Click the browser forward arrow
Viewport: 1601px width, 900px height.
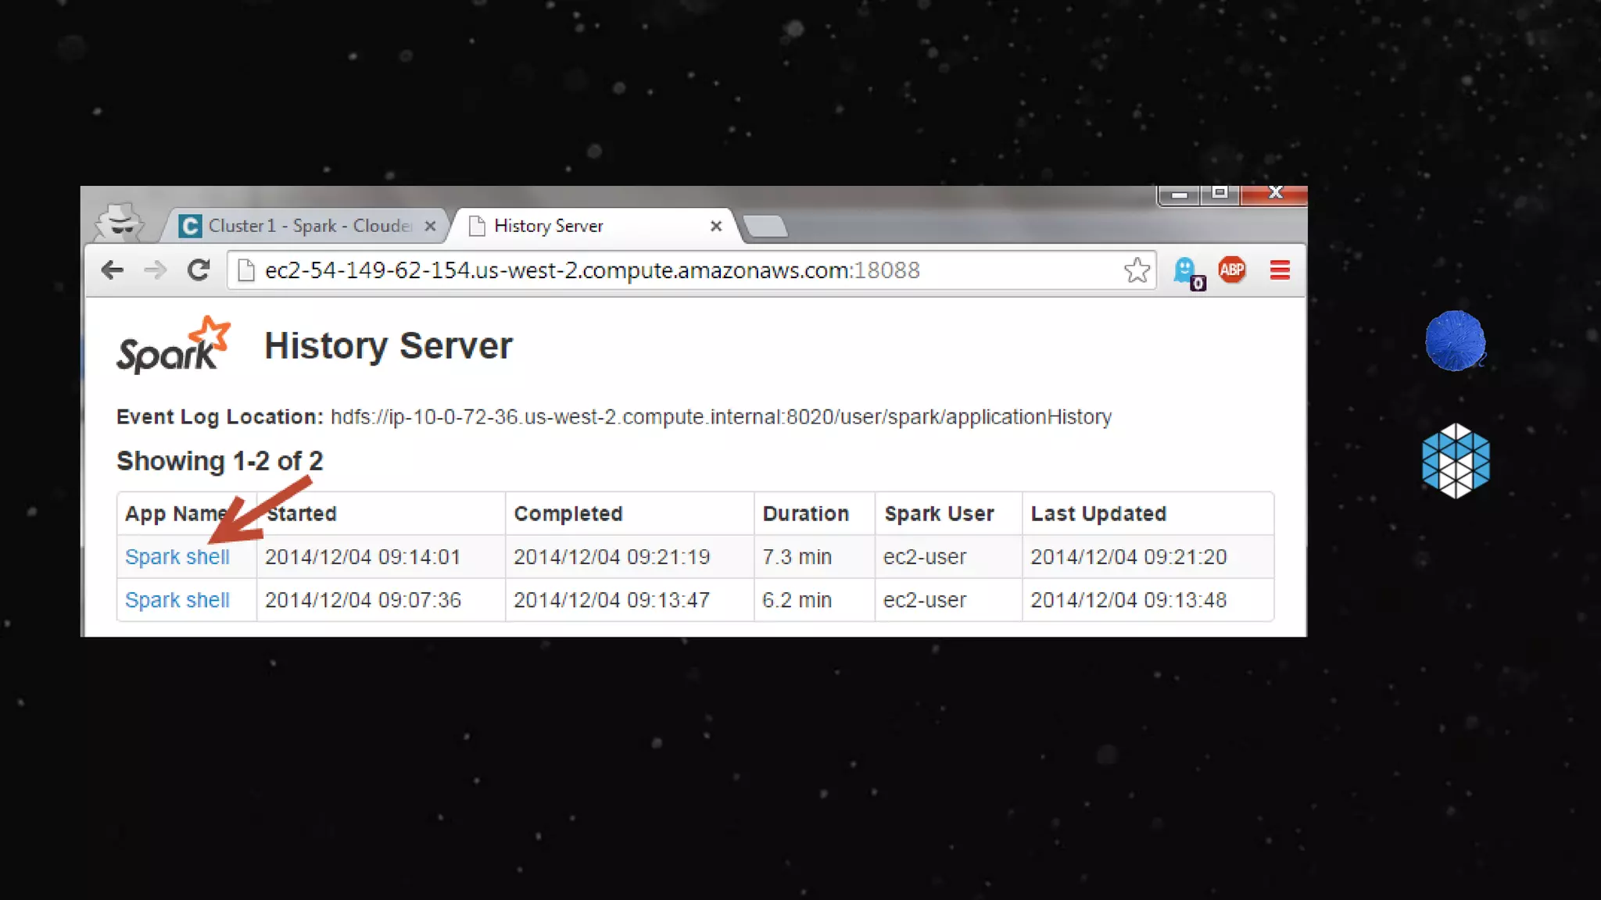(156, 270)
